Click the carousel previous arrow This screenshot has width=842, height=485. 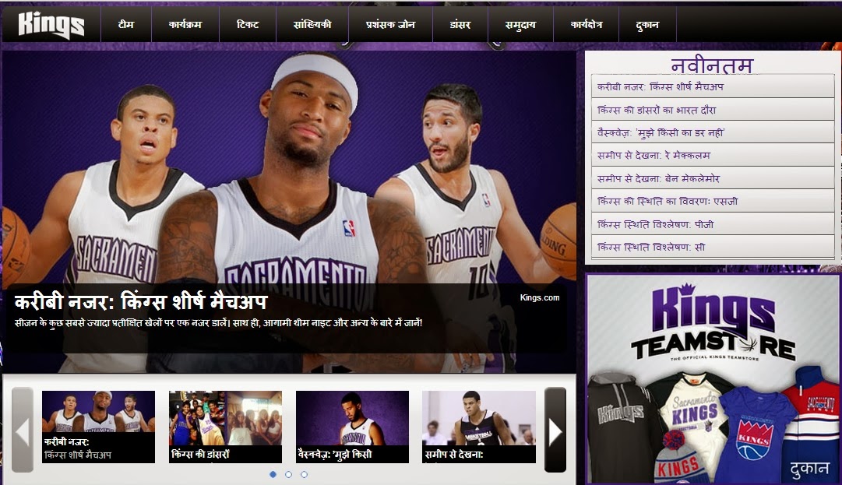pos(23,430)
